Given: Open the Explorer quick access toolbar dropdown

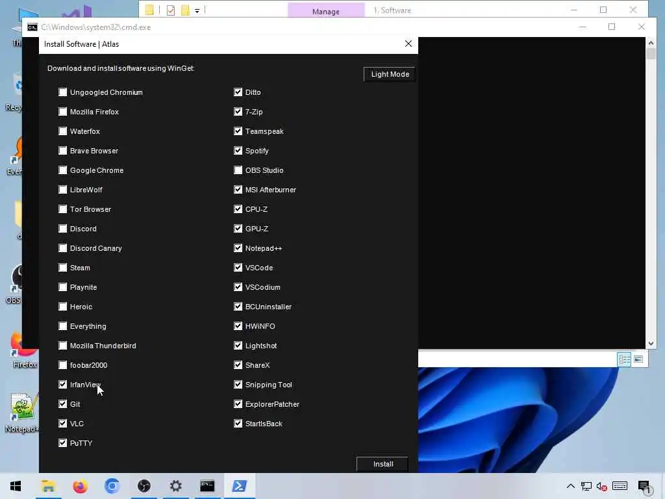Looking at the screenshot, I should [x=197, y=10].
